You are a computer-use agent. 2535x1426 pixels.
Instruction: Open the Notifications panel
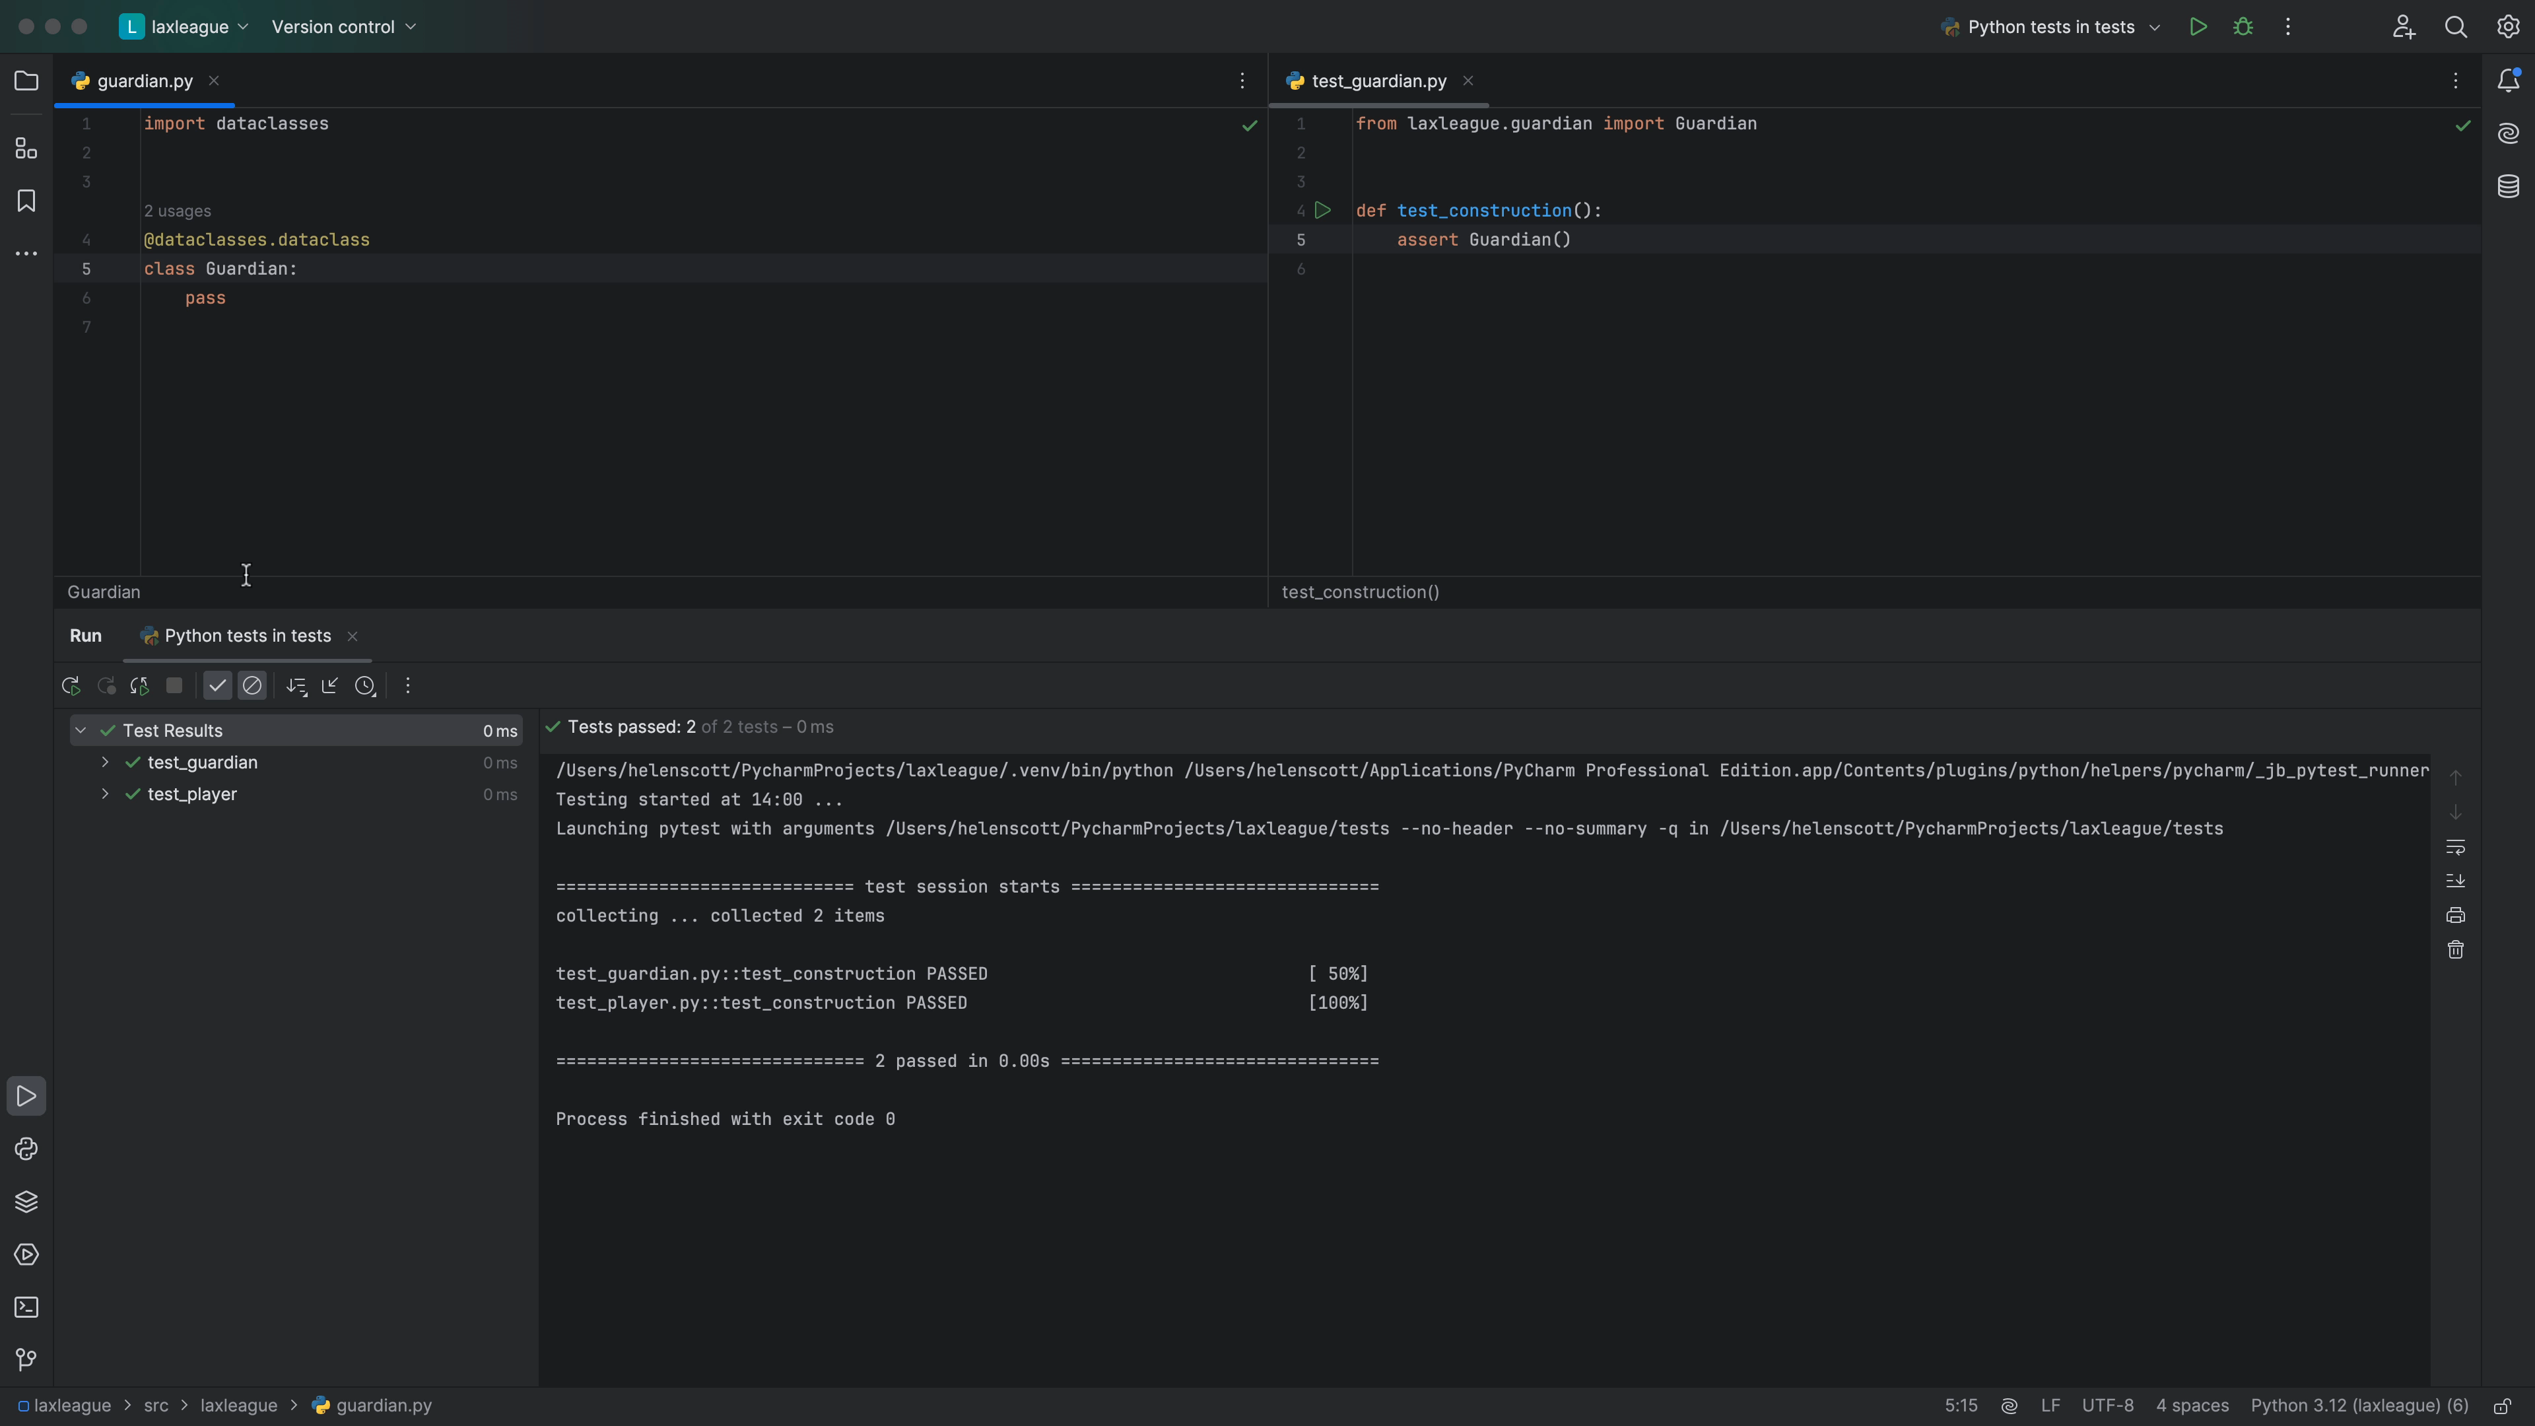pos(2509,81)
